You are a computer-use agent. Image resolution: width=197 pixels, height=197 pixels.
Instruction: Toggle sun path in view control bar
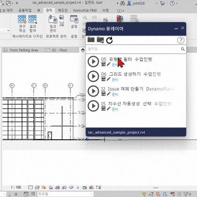click(x=44, y=187)
